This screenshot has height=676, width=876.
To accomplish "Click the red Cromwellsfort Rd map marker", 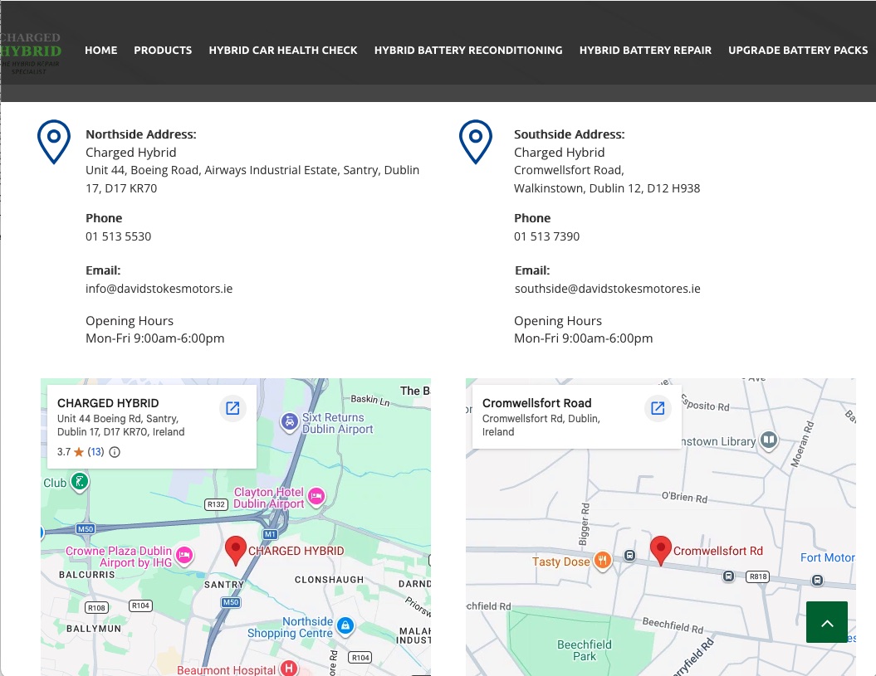I will coord(661,551).
